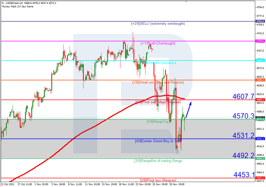The image size is (266, 187).
Task: Click the [+1/8]sell (Overbought) label
Action: [158, 43]
